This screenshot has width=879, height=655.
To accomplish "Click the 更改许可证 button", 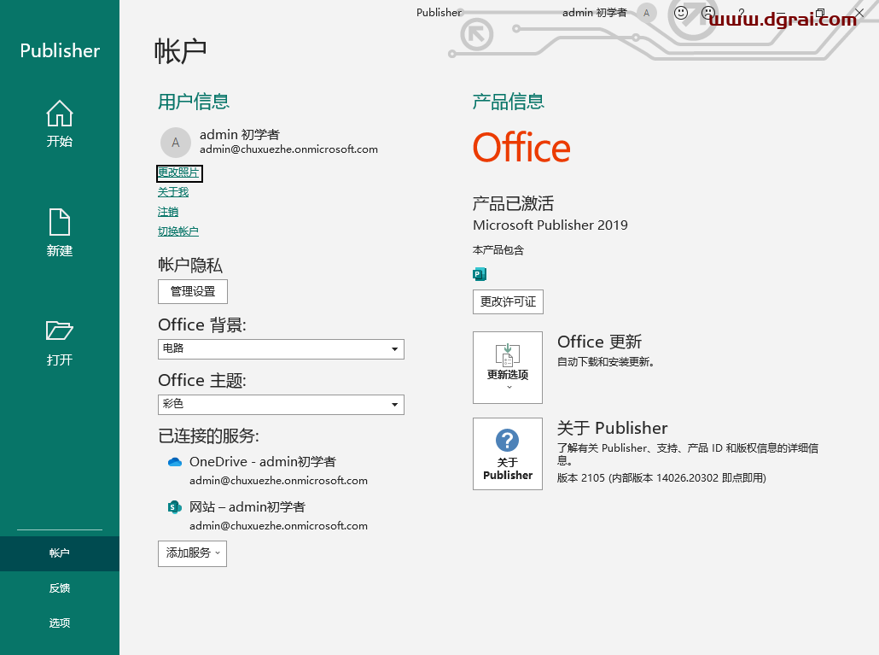I will tap(508, 301).
